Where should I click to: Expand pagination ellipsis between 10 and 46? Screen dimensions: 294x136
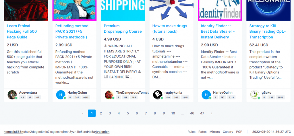pos(182,113)
